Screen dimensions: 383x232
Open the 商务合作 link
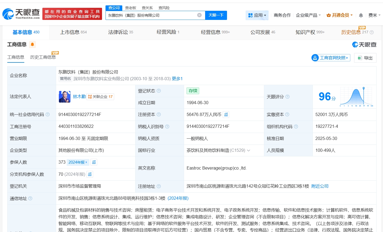point(282,15)
